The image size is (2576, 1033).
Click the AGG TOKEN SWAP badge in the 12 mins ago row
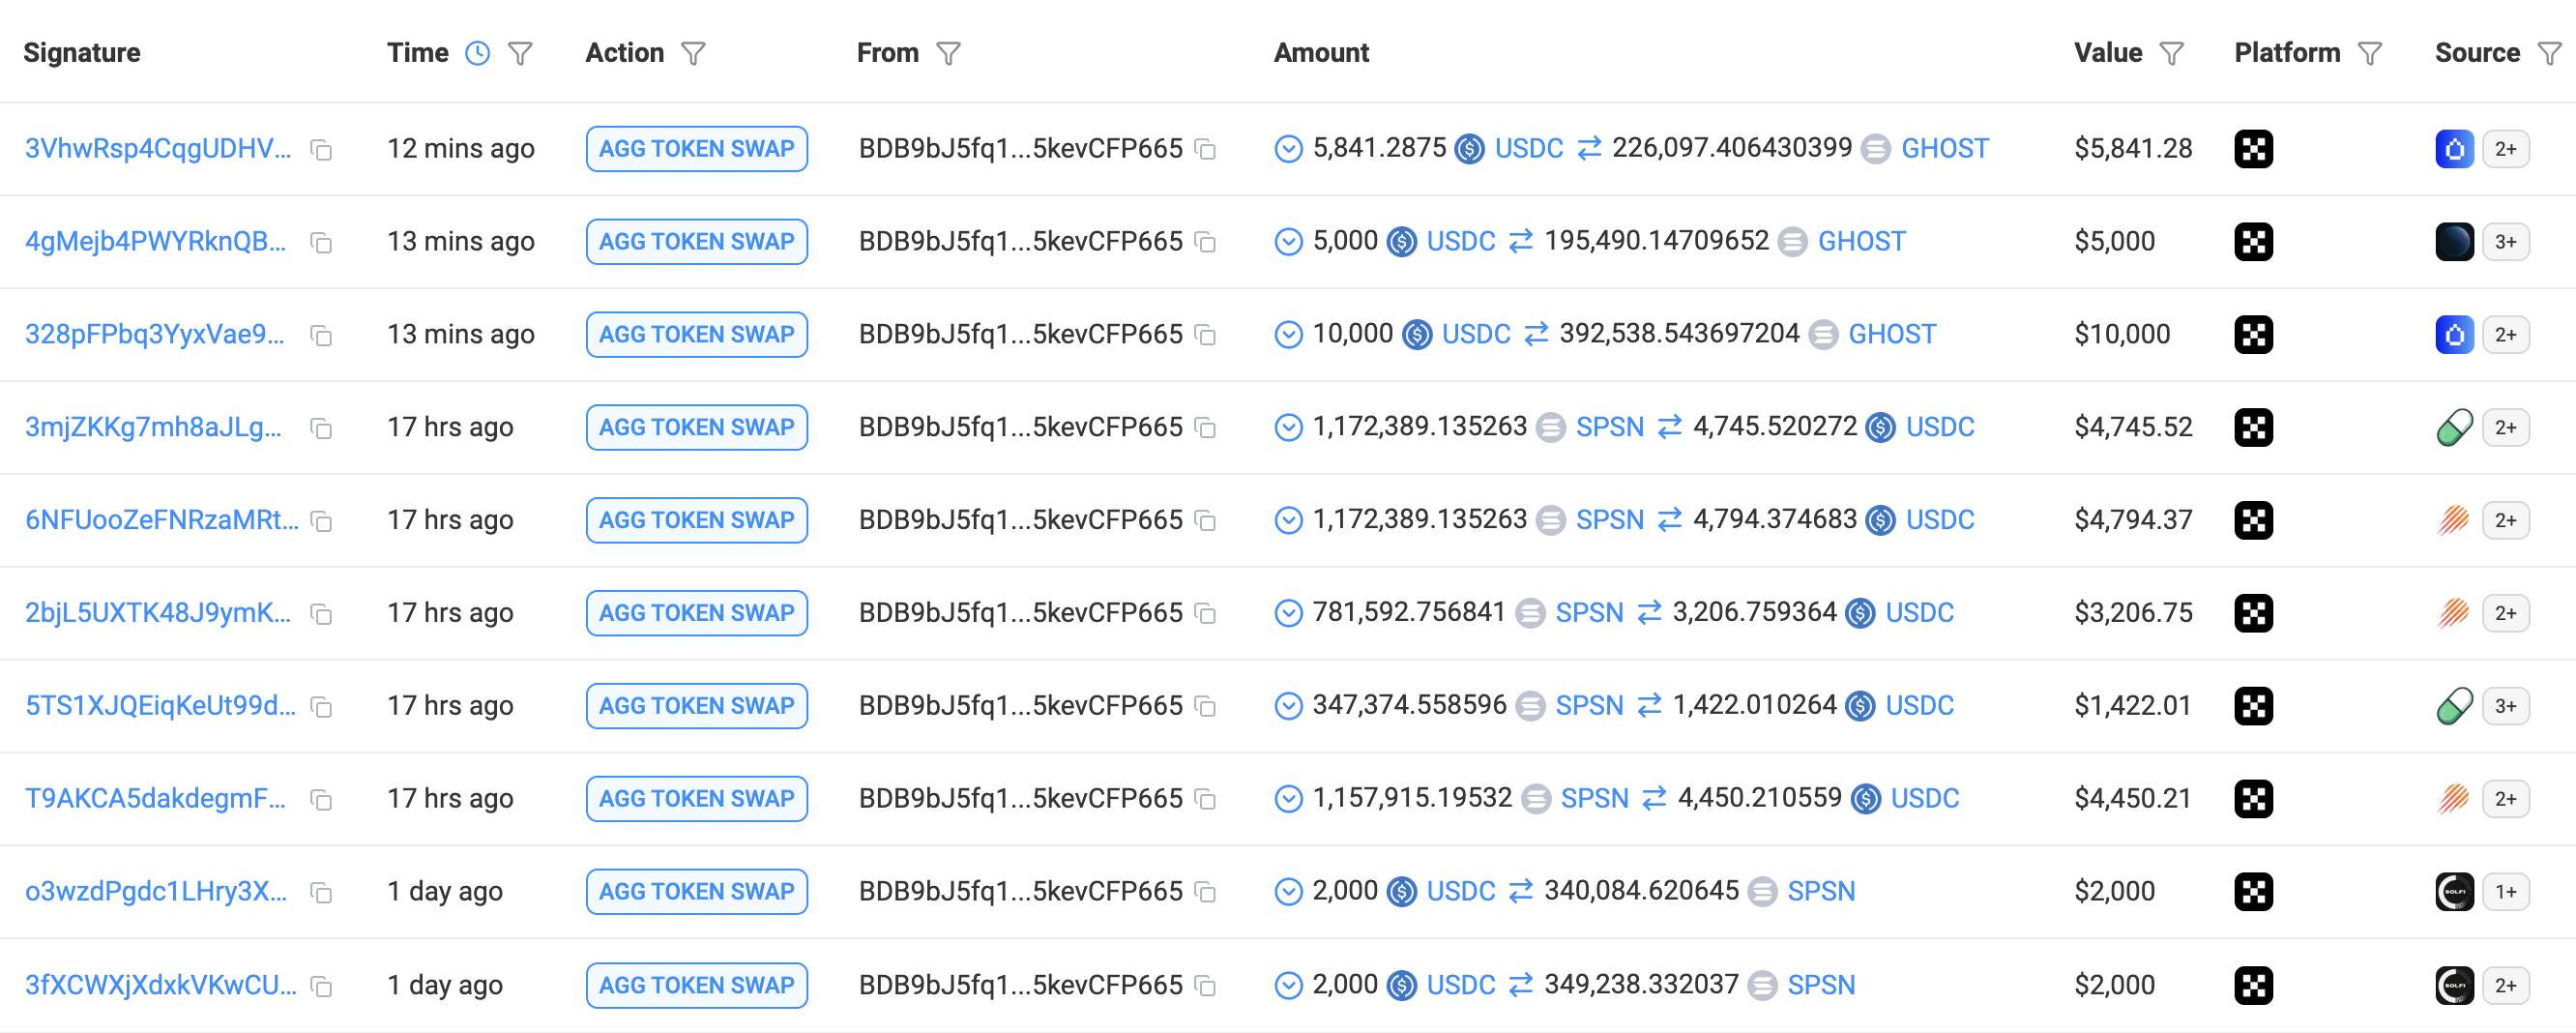click(x=696, y=149)
